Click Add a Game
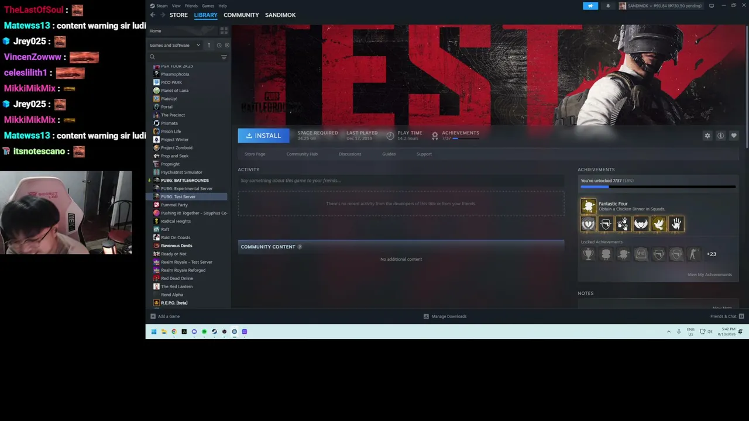This screenshot has height=421, width=749. pyautogui.click(x=165, y=316)
